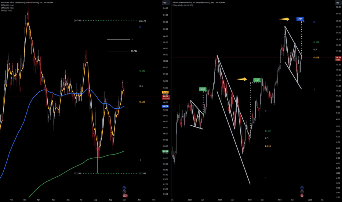Click the 2022 label on weekly time axis
342x202 pixels.
click(x=220, y=200)
